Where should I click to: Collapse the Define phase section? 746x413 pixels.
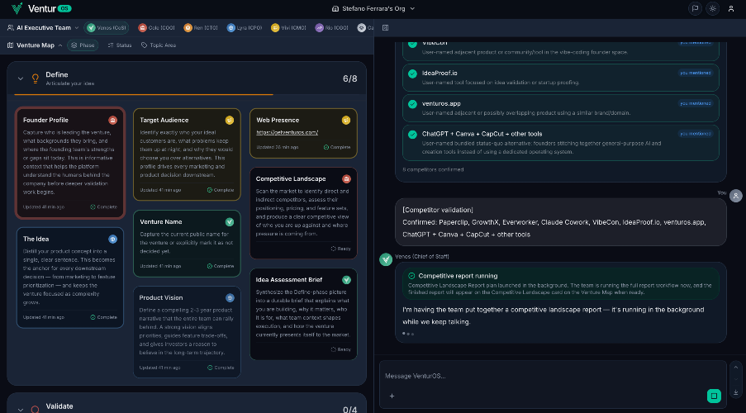[21, 78]
